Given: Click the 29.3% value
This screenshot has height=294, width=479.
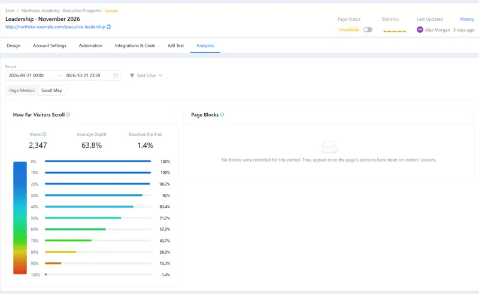Looking at the screenshot, I should (165, 252).
